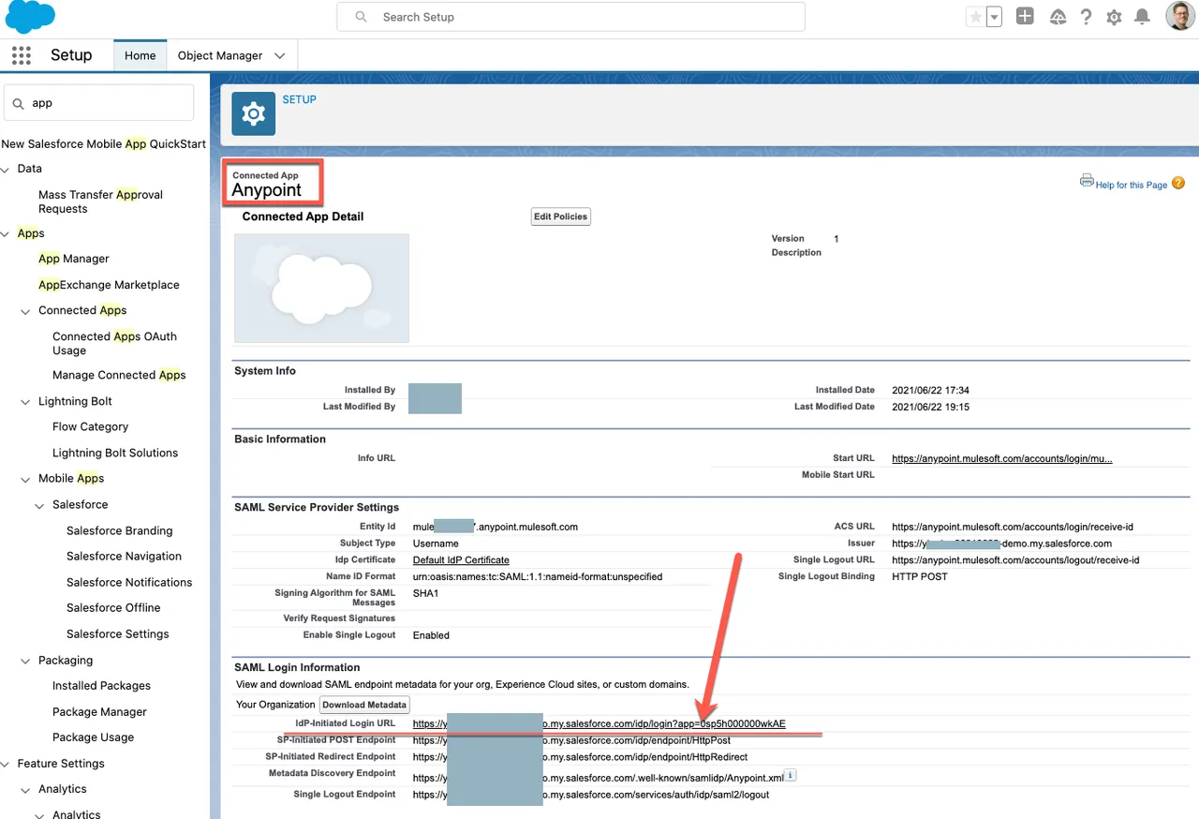Open Connected Apps OAuth Usage
The width and height of the screenshot is (1199, 819).
point(114,343)
